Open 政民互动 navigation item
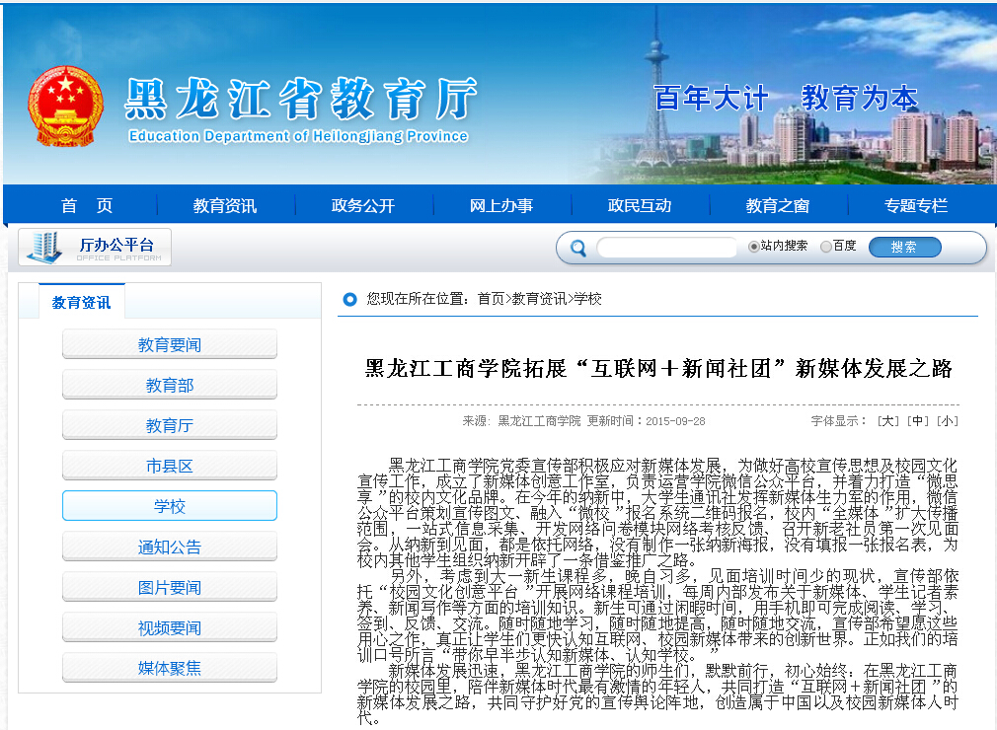This screenshot has height=730, width=997. pos(639,206)
